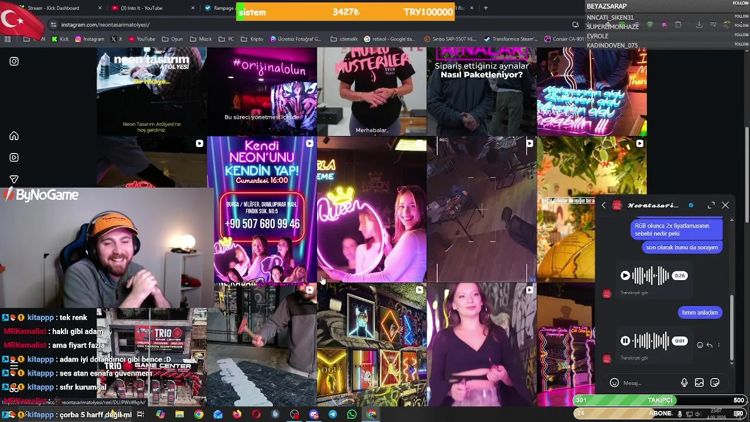The image size is (750, 422).
Task: Close the Into It - YouTube tab
Action: coord(193,8)
